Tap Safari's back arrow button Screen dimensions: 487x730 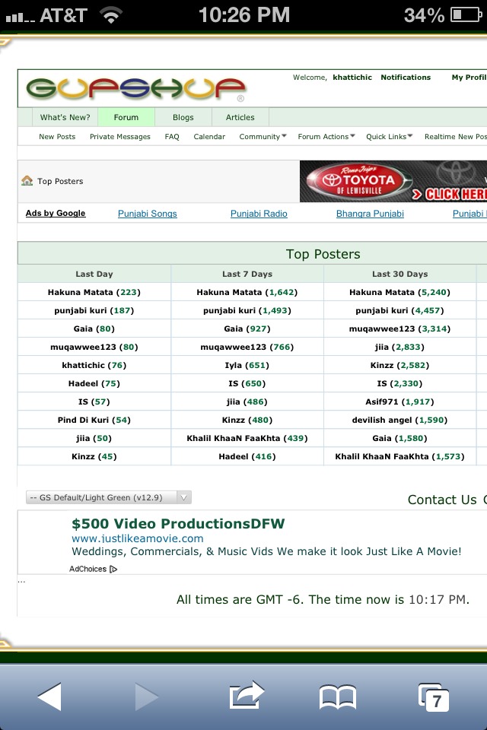pos(49,697)
